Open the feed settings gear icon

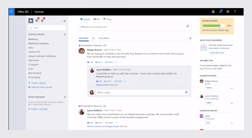coord(190,38)
